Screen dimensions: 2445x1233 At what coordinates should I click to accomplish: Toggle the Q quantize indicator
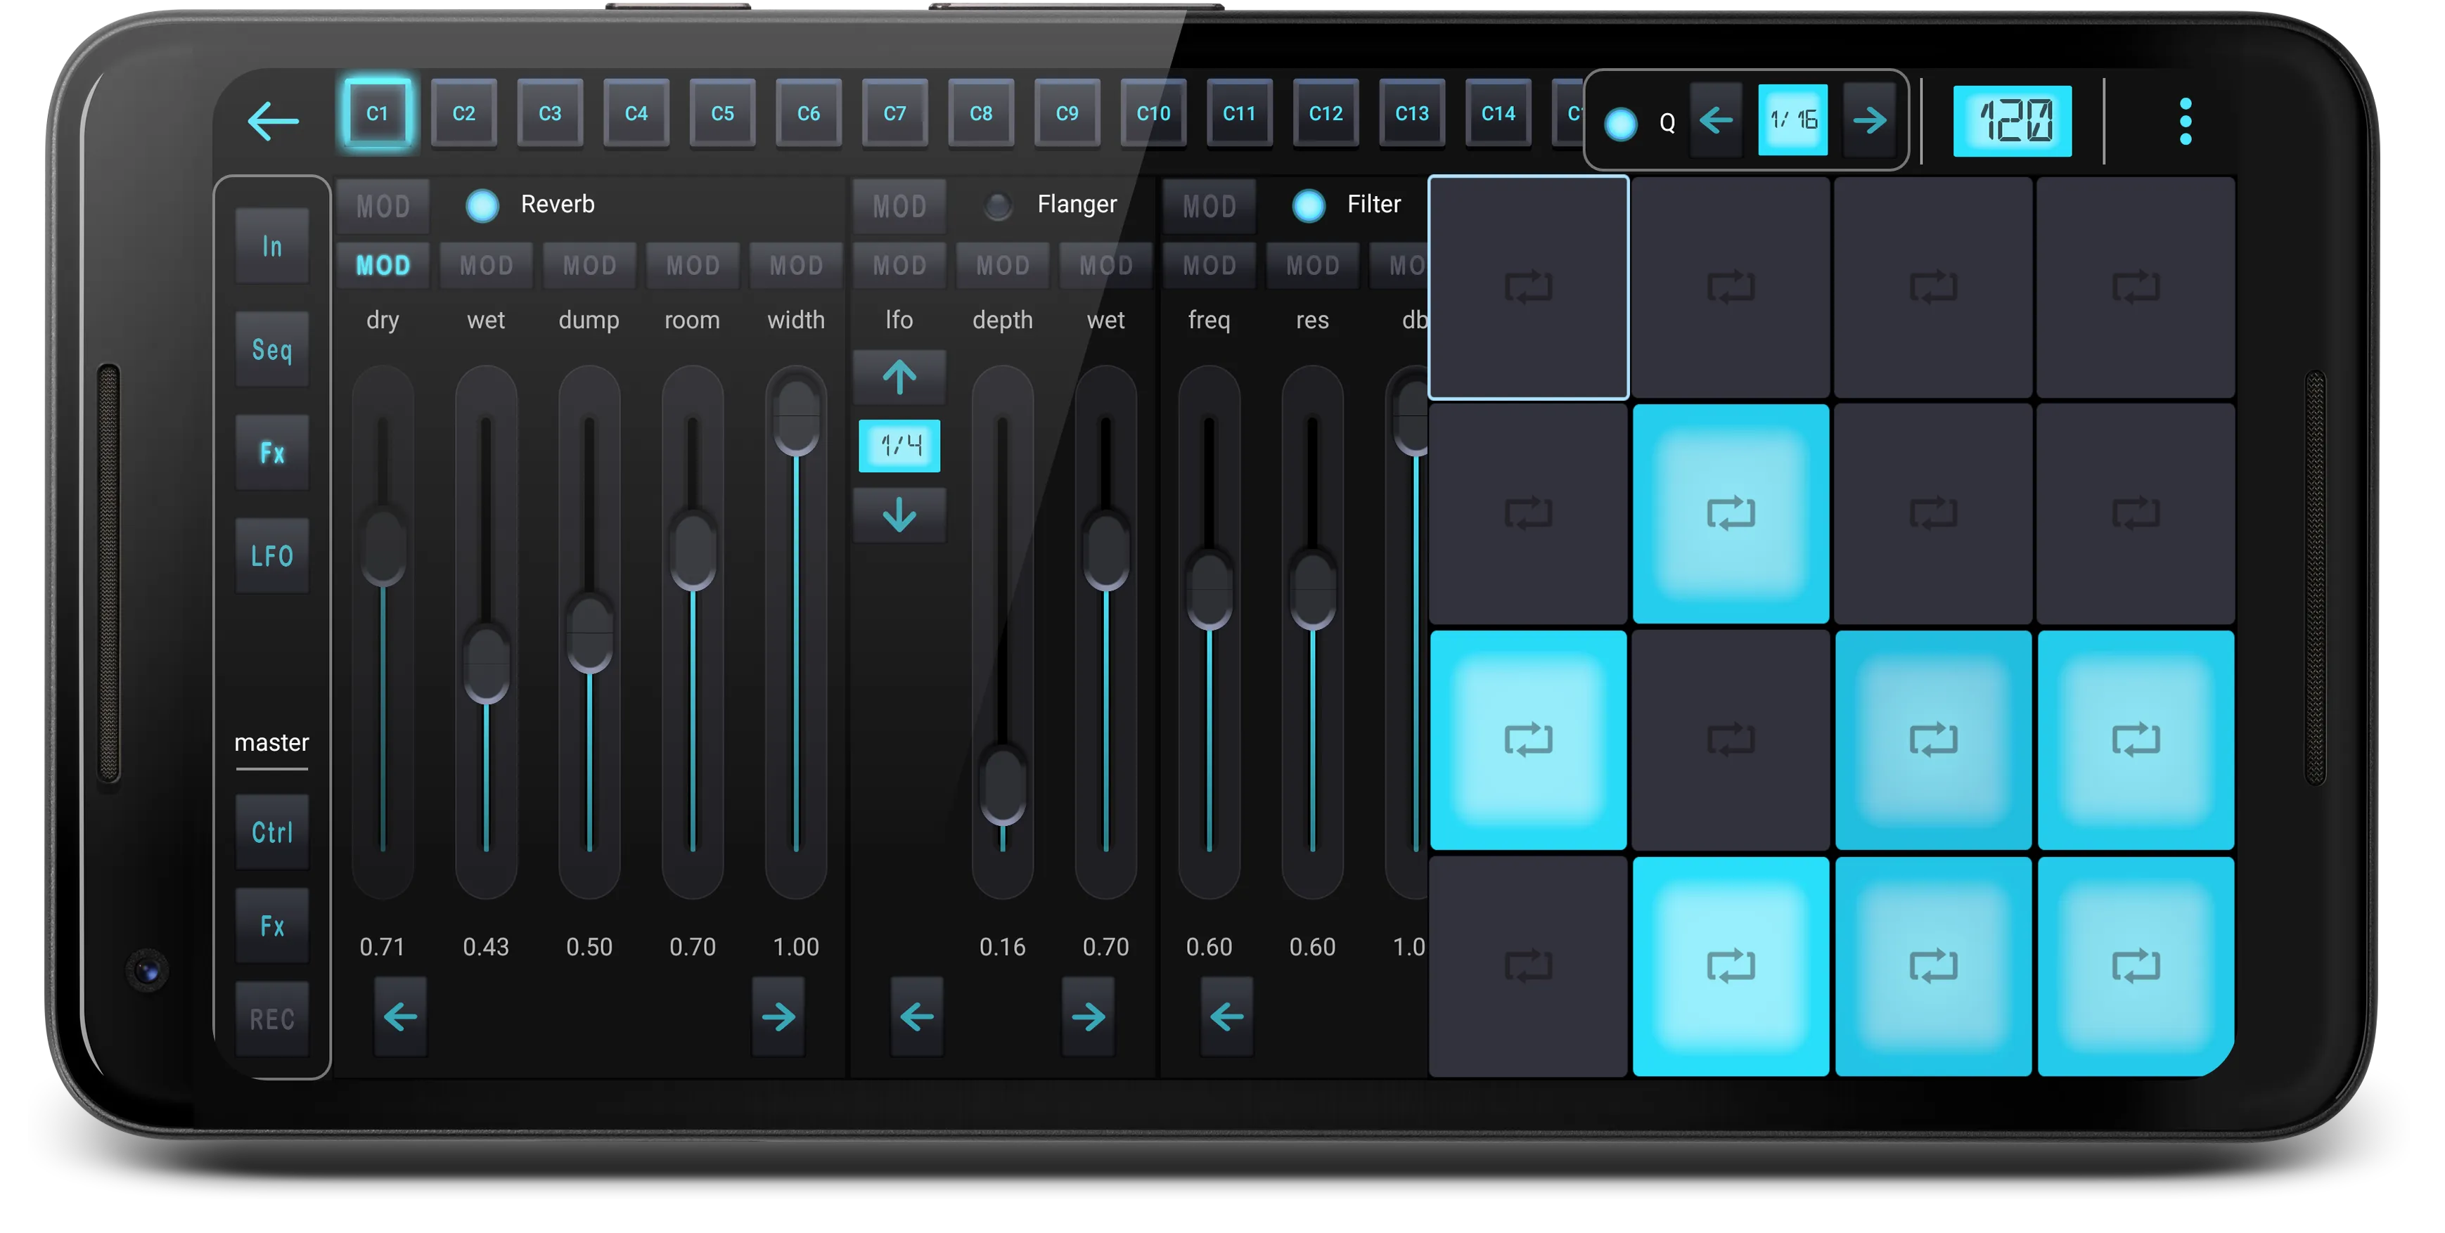tap(1620, 124)
